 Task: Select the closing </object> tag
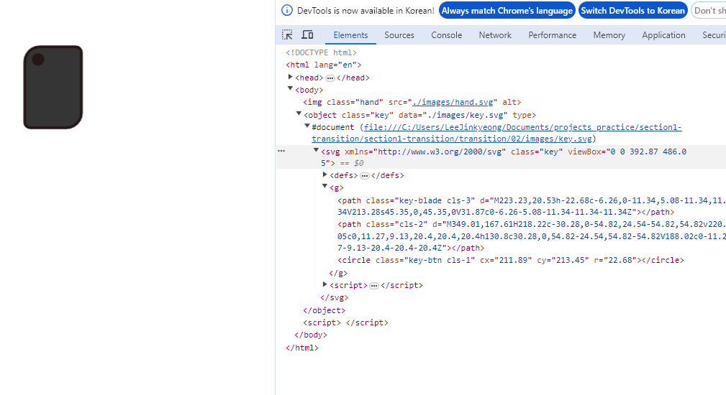click(324, 310)
